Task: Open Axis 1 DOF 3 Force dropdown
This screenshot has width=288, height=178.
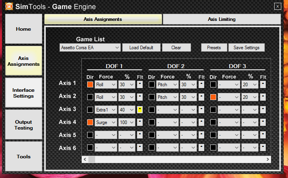Action: [x=229, y=85]
